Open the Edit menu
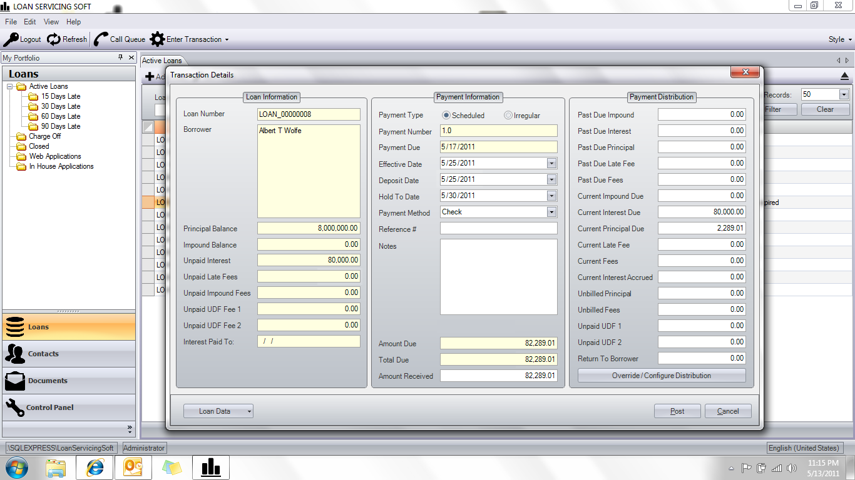The width and height of the screenshot is (855, 480). pyautogui.click(x=30, y=22)
